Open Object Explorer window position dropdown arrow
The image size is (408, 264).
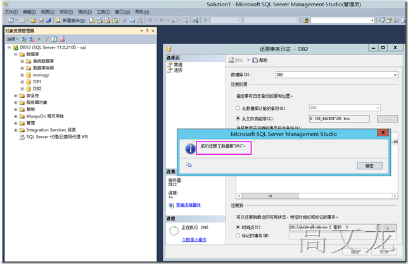141,30
